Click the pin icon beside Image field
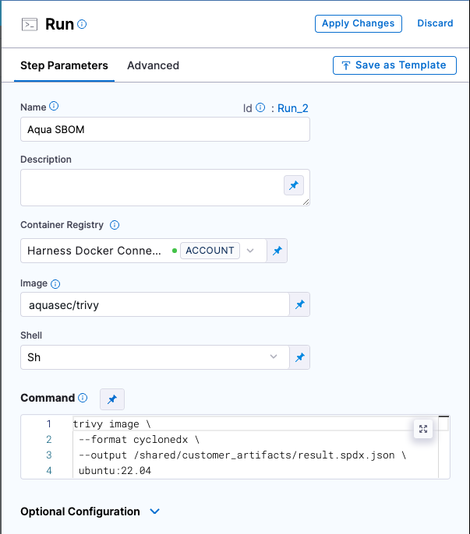 click(300, 305)
